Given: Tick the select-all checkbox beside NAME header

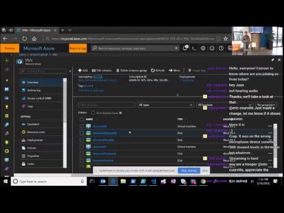Looking at the screenshot, I should click(82, 119).
